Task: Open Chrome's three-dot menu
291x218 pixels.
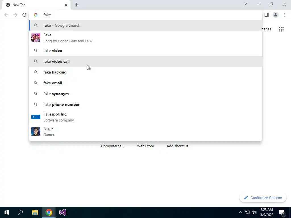Action: [285, 15]
